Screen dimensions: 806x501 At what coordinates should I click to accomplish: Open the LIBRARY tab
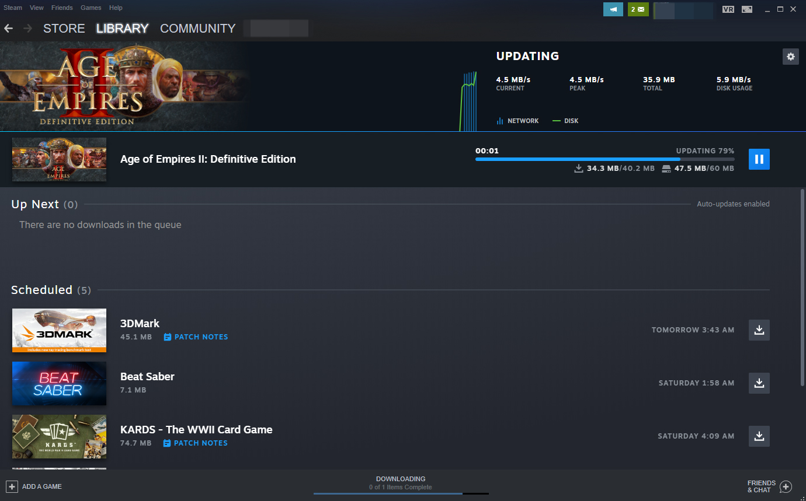click(x=123, y=29)
